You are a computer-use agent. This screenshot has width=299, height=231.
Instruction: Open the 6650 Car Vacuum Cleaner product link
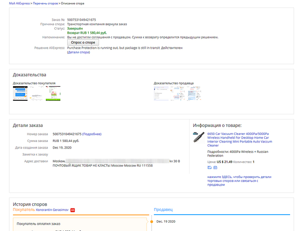pos(240,140)
